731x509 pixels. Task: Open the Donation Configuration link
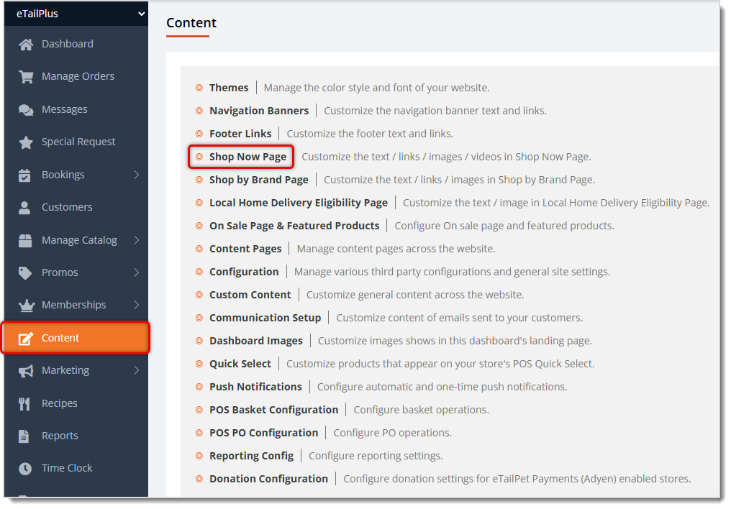(x=269, y=479)
